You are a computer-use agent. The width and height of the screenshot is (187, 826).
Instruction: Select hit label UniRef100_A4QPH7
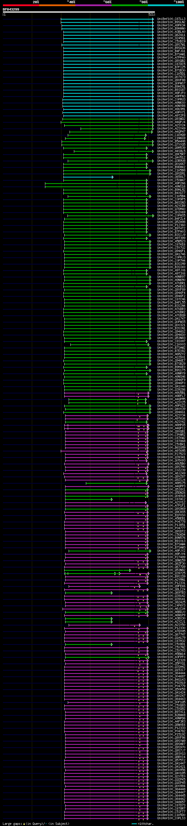(x=171, y=132)
